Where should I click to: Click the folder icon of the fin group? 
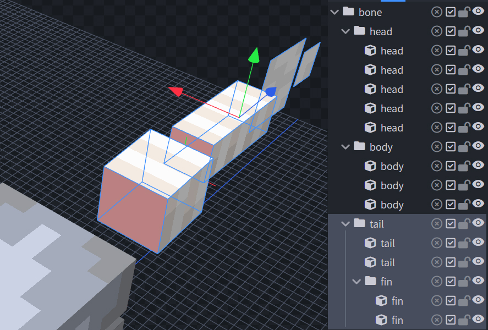point(370,281)
